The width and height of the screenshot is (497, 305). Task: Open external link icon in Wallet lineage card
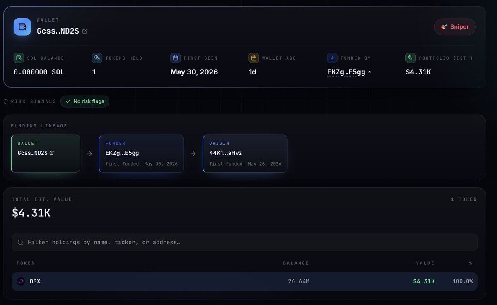(x=51, y=153)
